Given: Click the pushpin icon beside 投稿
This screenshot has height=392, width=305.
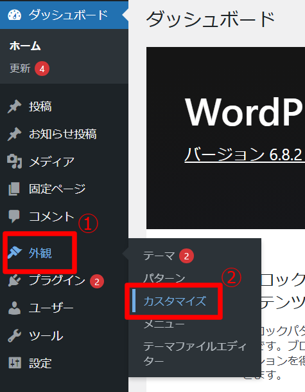Looking at the screenshot, I should coord(15,106).
